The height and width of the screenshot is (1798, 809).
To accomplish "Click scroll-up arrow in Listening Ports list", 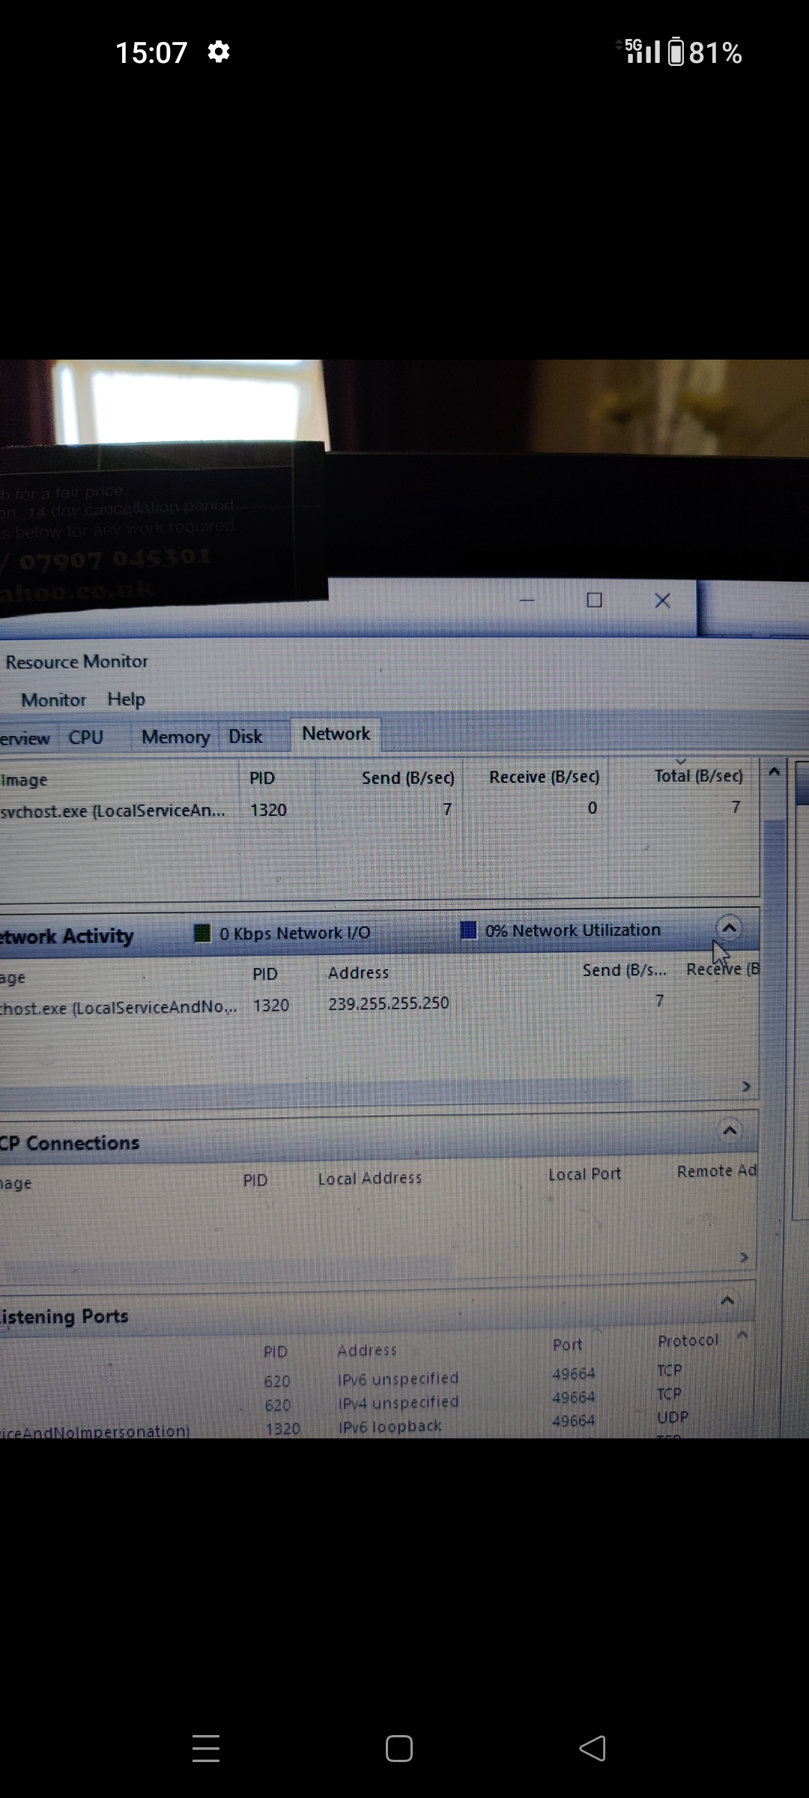I will (x=742, y=1334).
